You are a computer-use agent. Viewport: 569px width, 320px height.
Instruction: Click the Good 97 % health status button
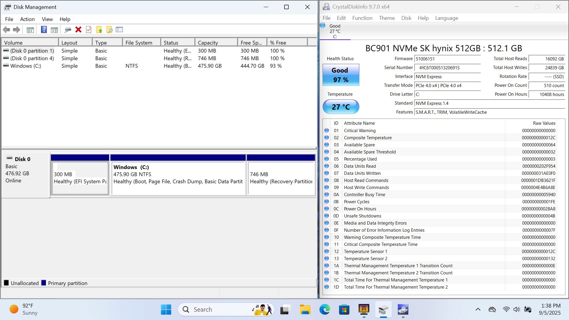341,75
